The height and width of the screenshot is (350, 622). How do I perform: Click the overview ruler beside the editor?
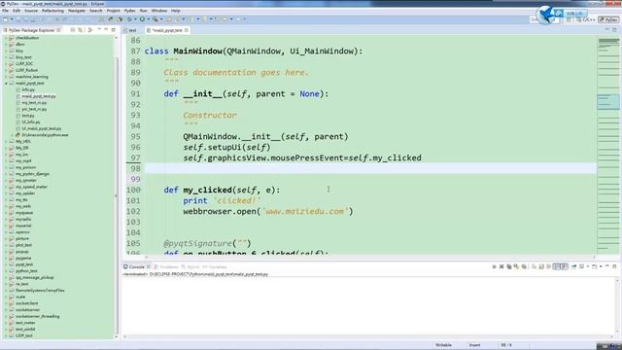click(x=608, y=145)
